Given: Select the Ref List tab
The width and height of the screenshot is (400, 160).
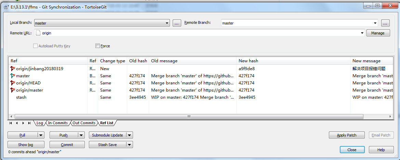Looking at the screenshot, I should click(107, 123).
